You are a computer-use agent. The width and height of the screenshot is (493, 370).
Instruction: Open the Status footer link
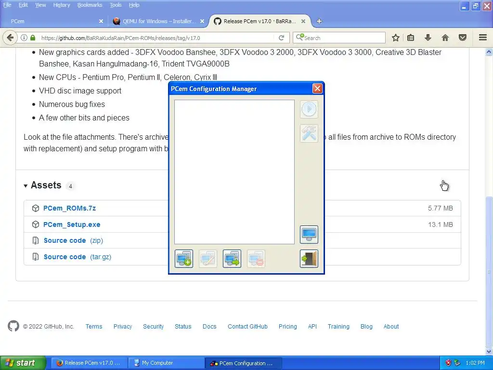click(183, 327)
